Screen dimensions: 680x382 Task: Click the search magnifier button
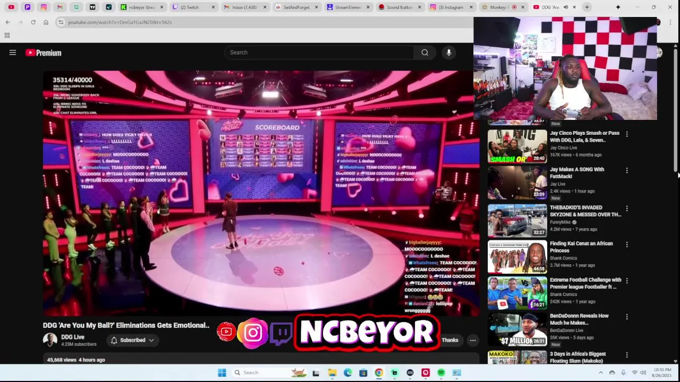[424, 53]
